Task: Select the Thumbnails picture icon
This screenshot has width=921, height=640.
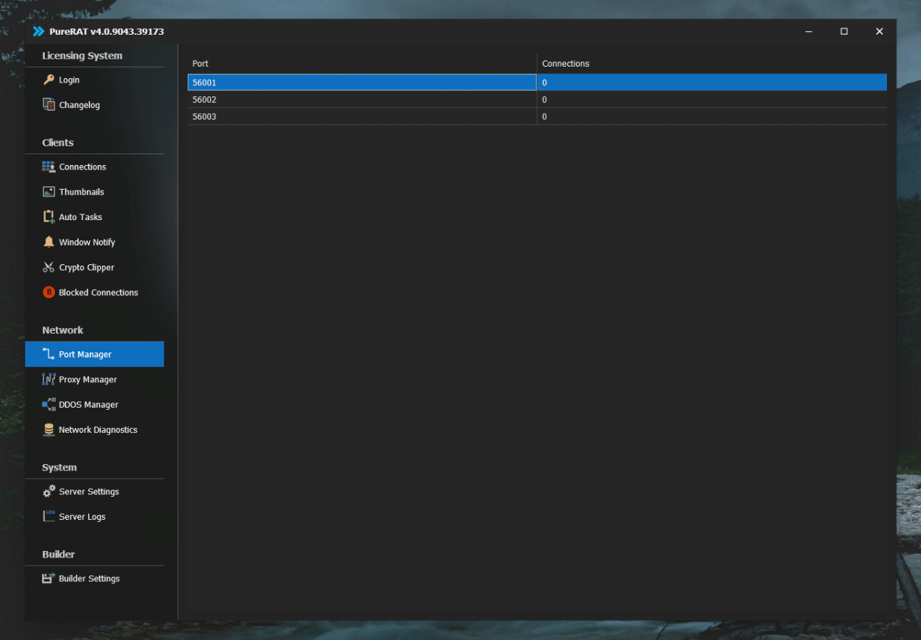Action: pyautogui.click(x=49, y=192)
